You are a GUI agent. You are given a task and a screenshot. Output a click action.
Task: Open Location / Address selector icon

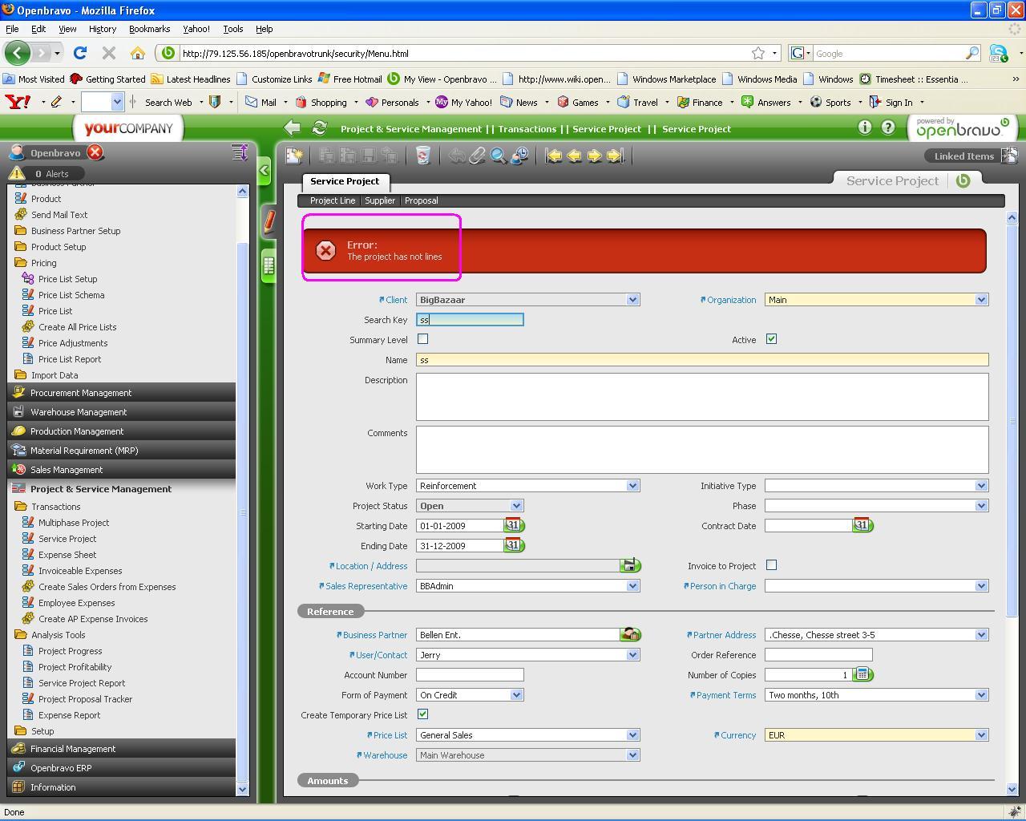click(x=629, y=565)
